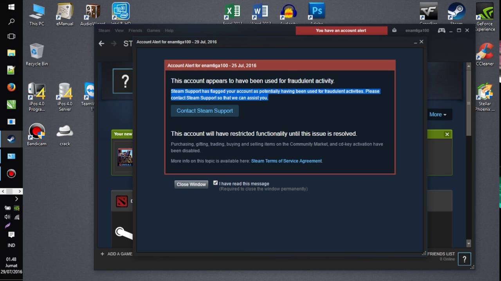This screenshot has width=501, height=281.
Task: Select the Bandicam desktop shortcut
Action: 36,135
